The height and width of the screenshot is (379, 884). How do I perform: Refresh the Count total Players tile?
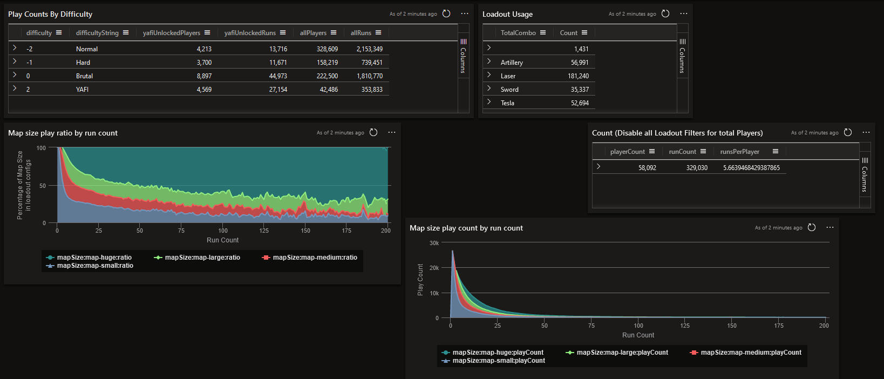click(x=848, y=132)
